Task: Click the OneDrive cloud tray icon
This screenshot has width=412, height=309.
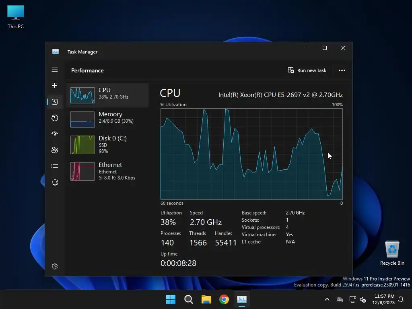Action: pyautogui.click(x=340, y=299)
